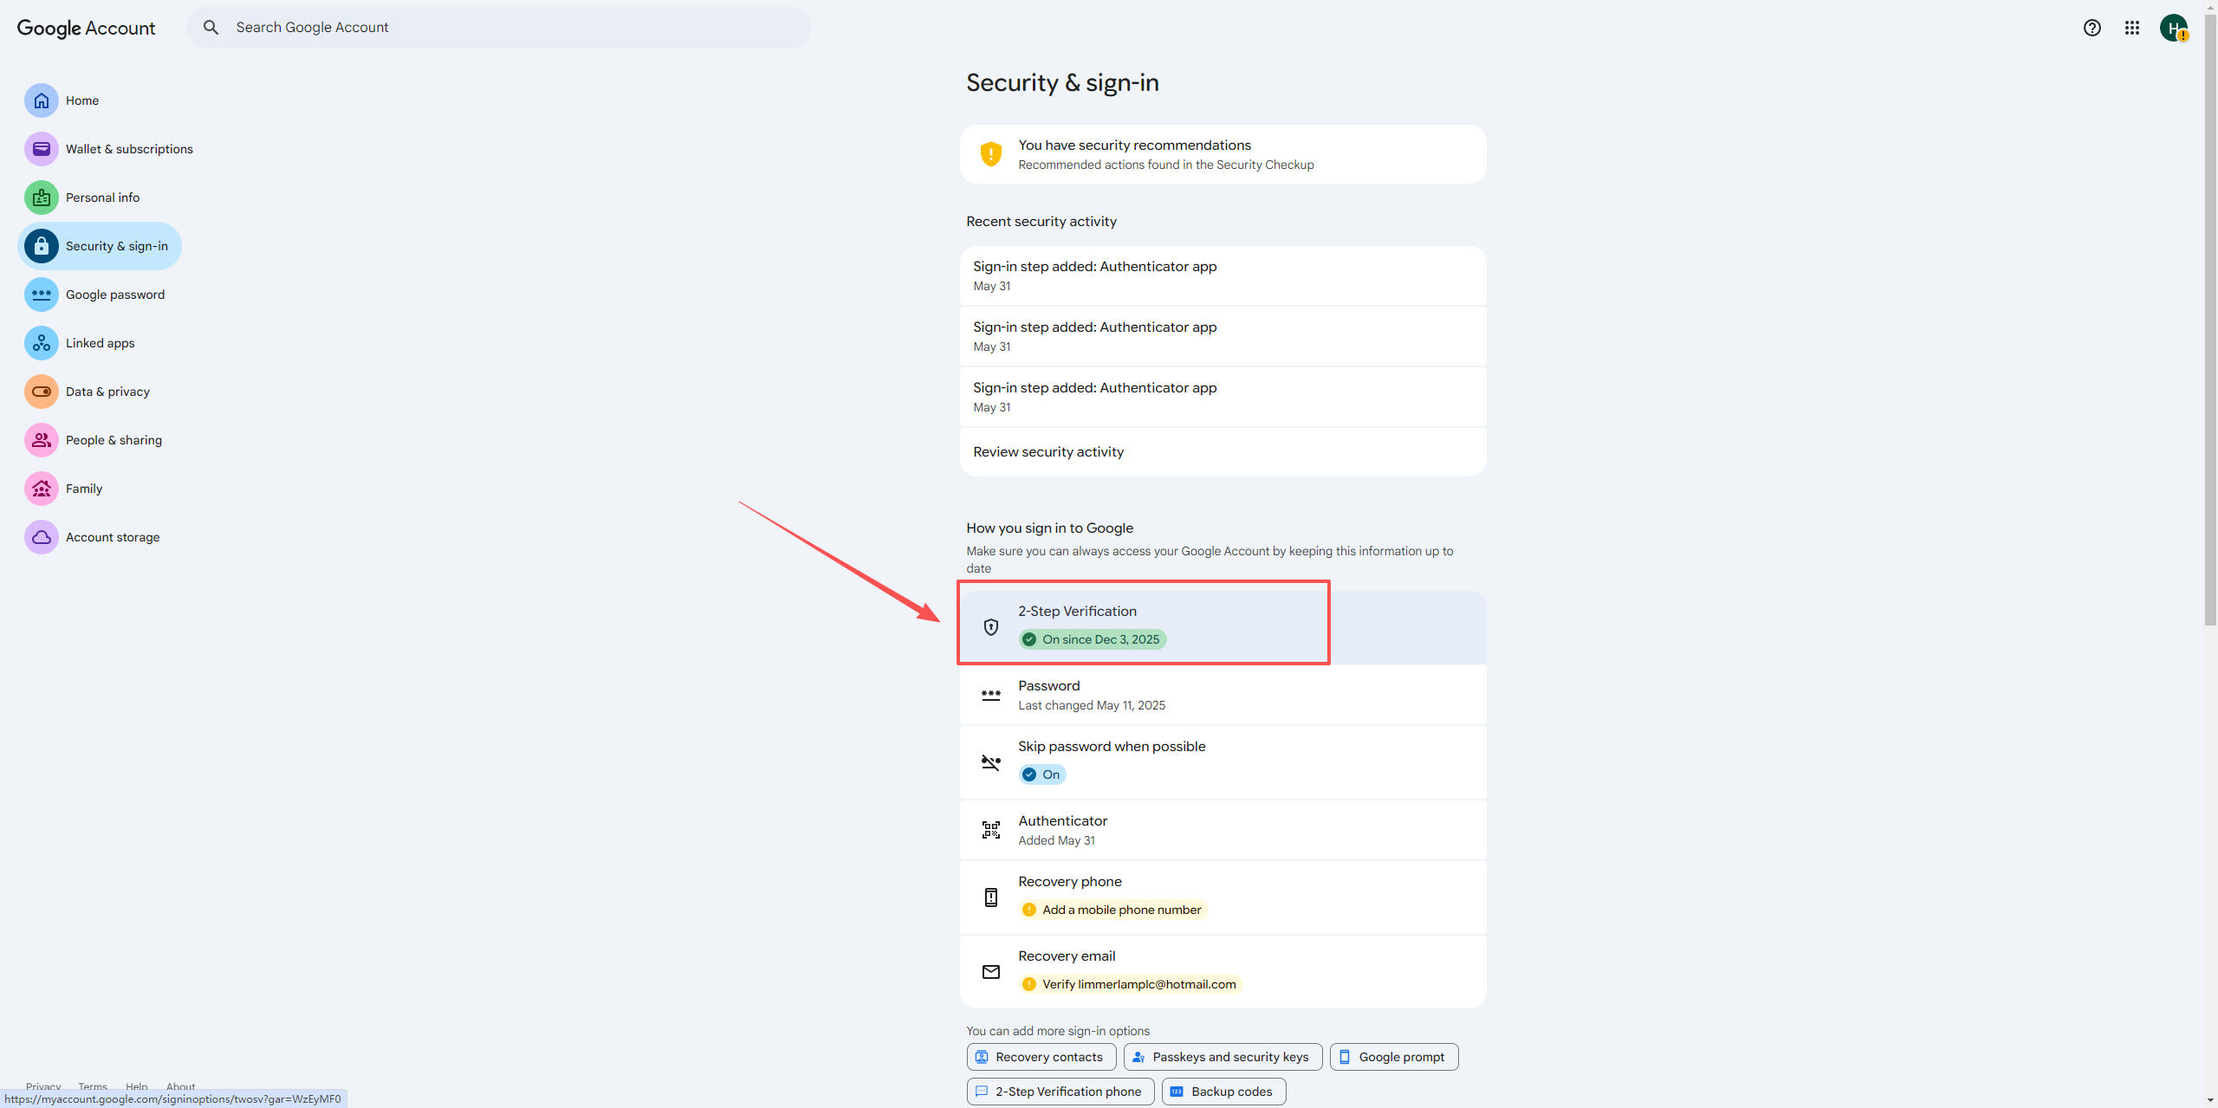Image resolution: width=2218 pixels, height=1108 pixels.
Task: Click the Personal info badge icon
Action: [42, 198]
